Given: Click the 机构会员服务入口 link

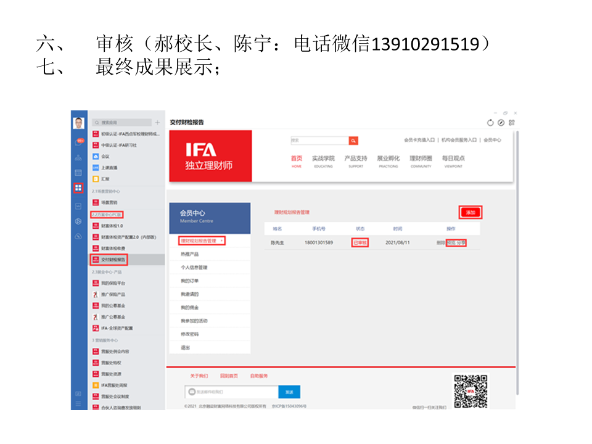Looking at the screenshot, I should tap(459, 140).
